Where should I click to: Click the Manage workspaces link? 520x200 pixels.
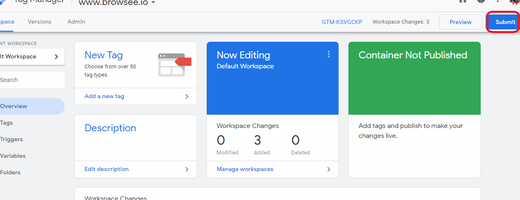pyautogui.click(x=245, y=169)
